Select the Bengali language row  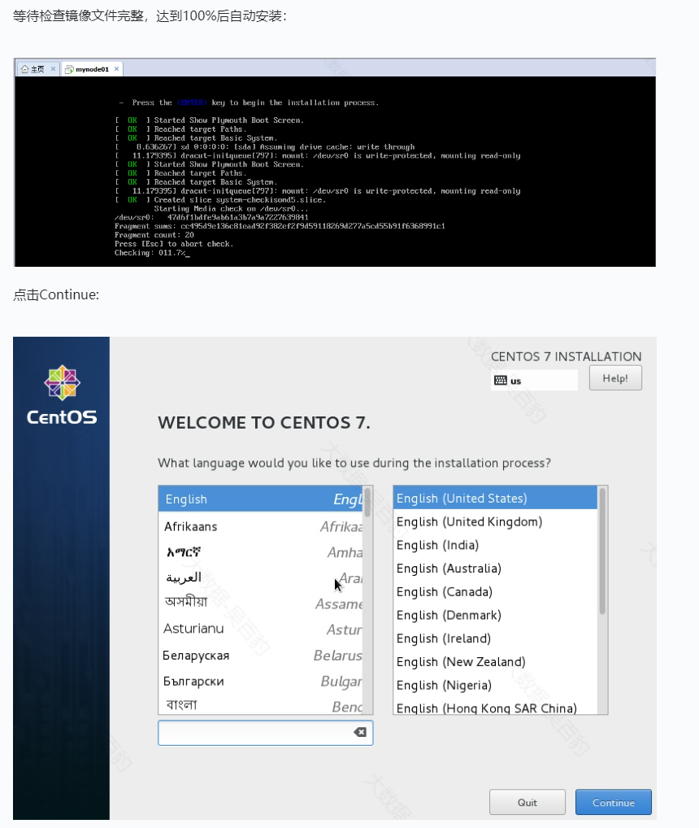coord(261,705)
